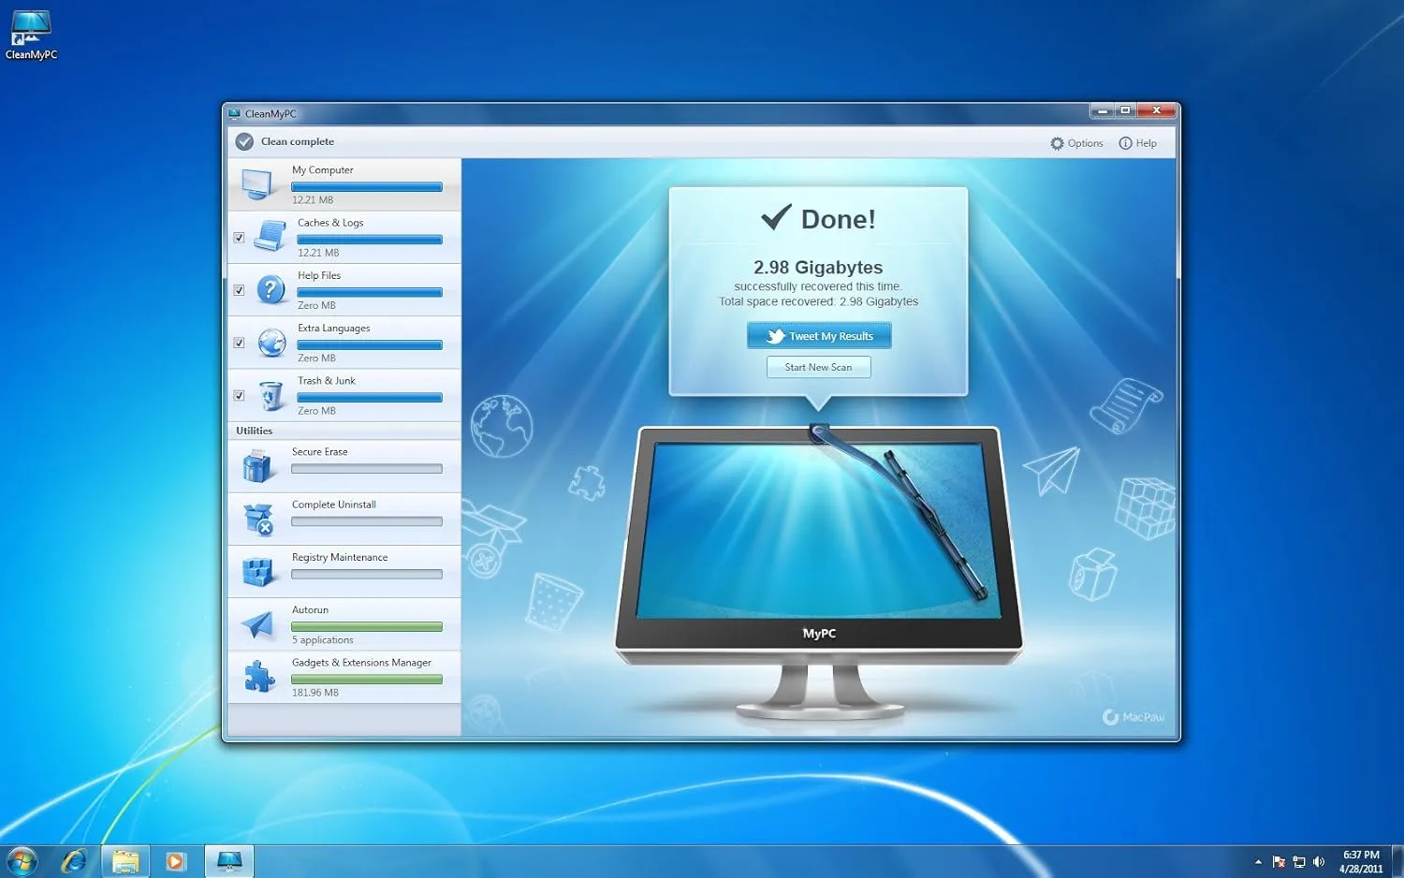Image resolution: width=1404 pixels, height=878 pixels.
Task: Disable the Extra Languages checkbox
Action: pyautogui.click(x=240, y=343)
